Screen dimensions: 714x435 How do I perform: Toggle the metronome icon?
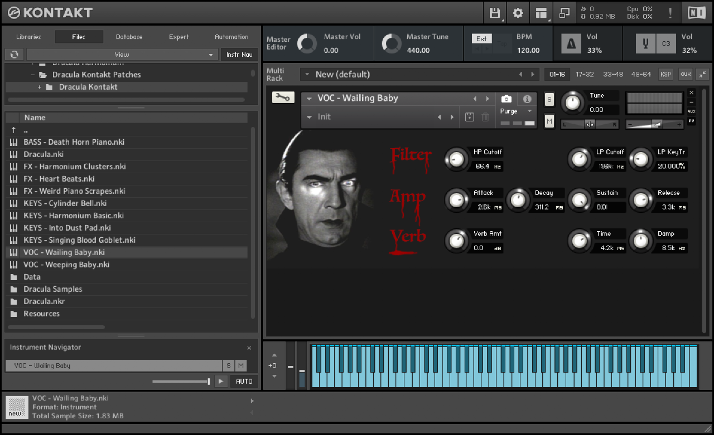pos(570,43)
